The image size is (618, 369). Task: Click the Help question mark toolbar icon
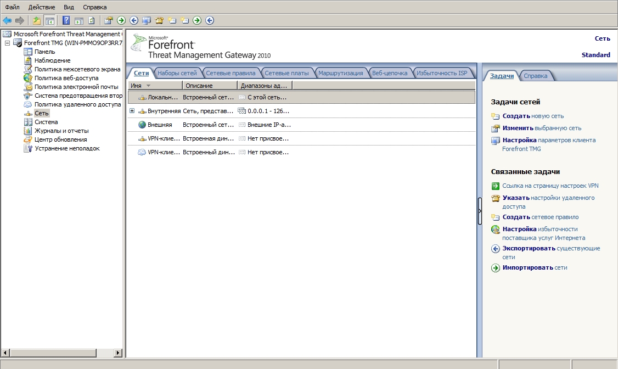[x=66, y=20]
